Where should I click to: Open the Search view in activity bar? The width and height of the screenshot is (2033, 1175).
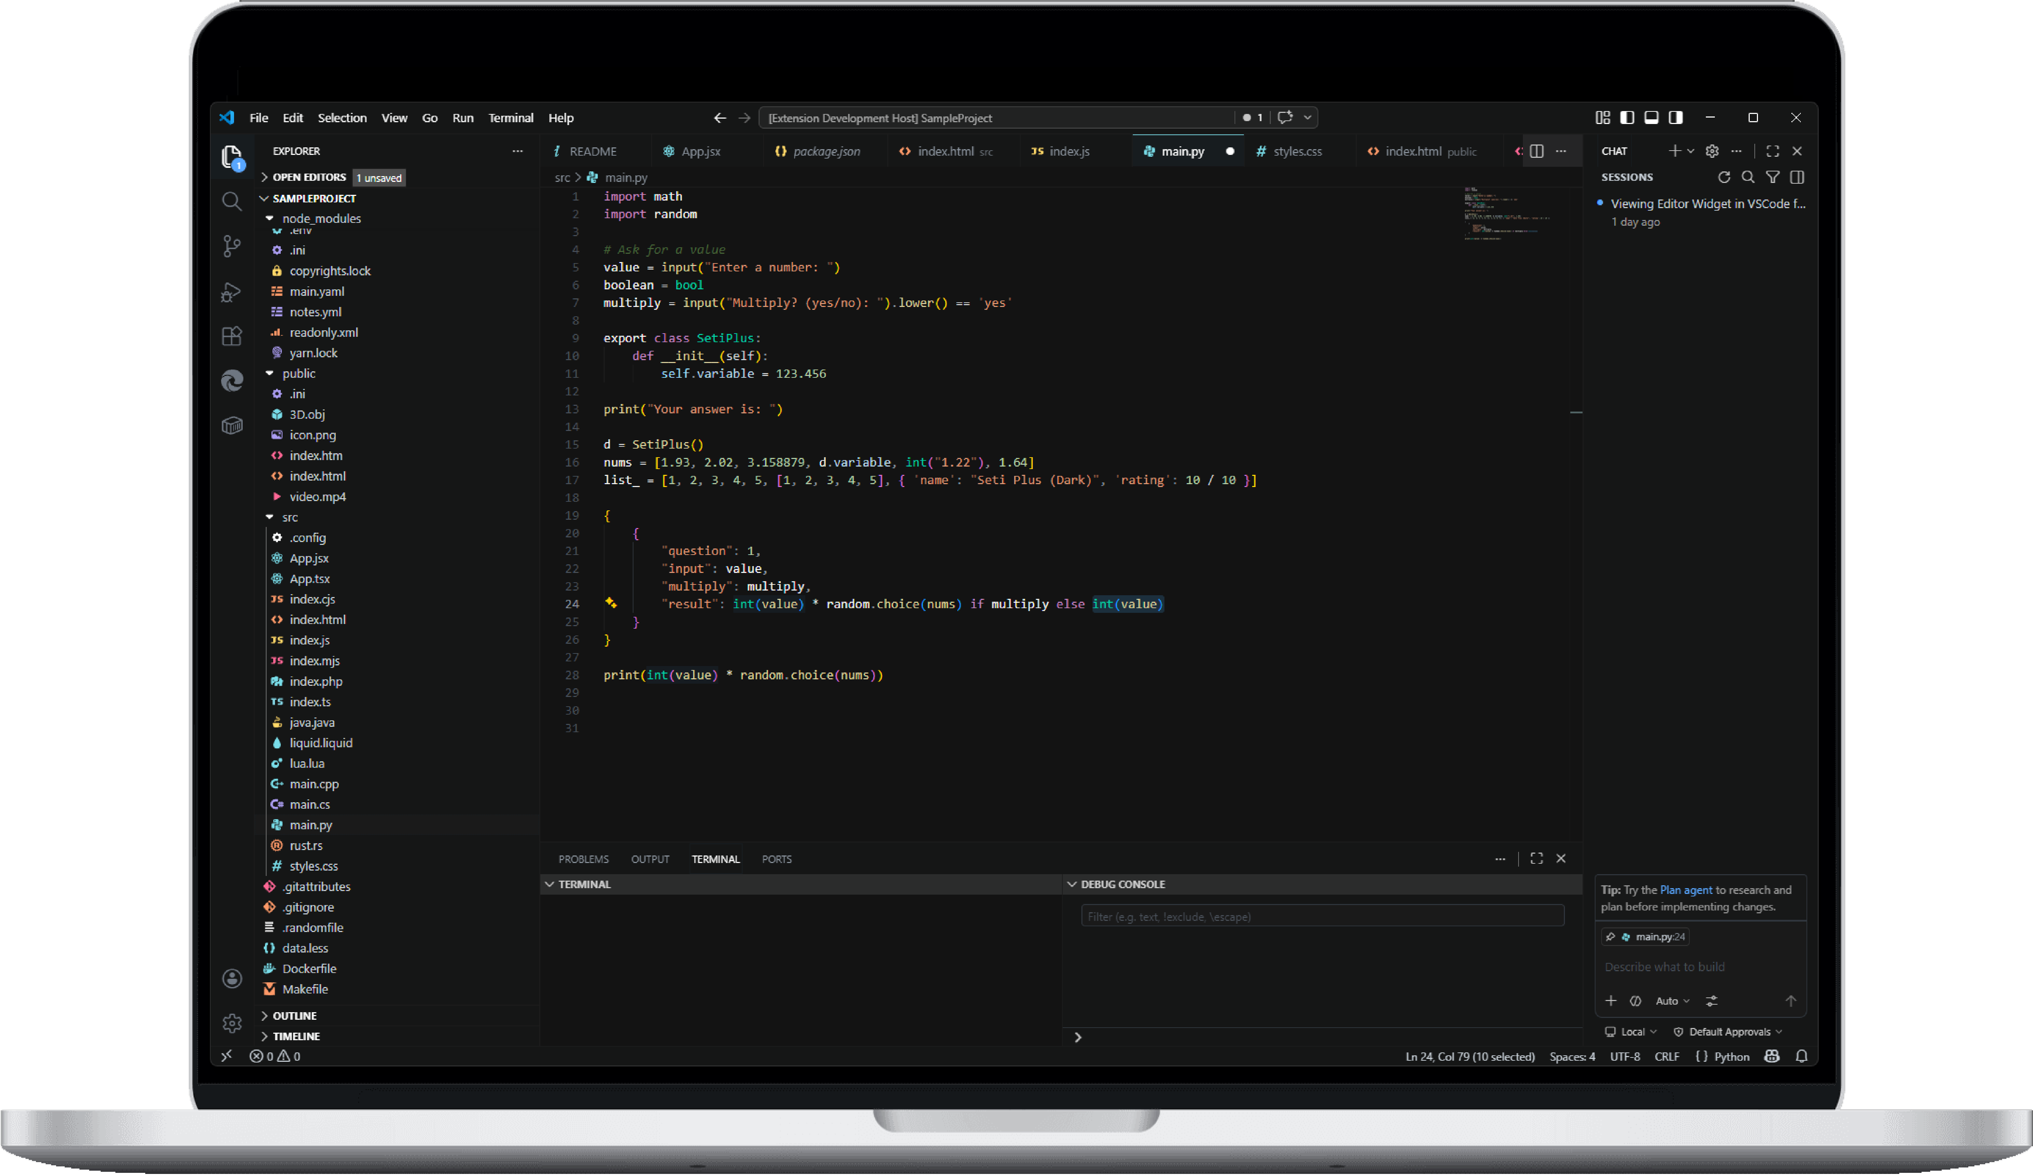pyautogui.click(x=232, y=201)
